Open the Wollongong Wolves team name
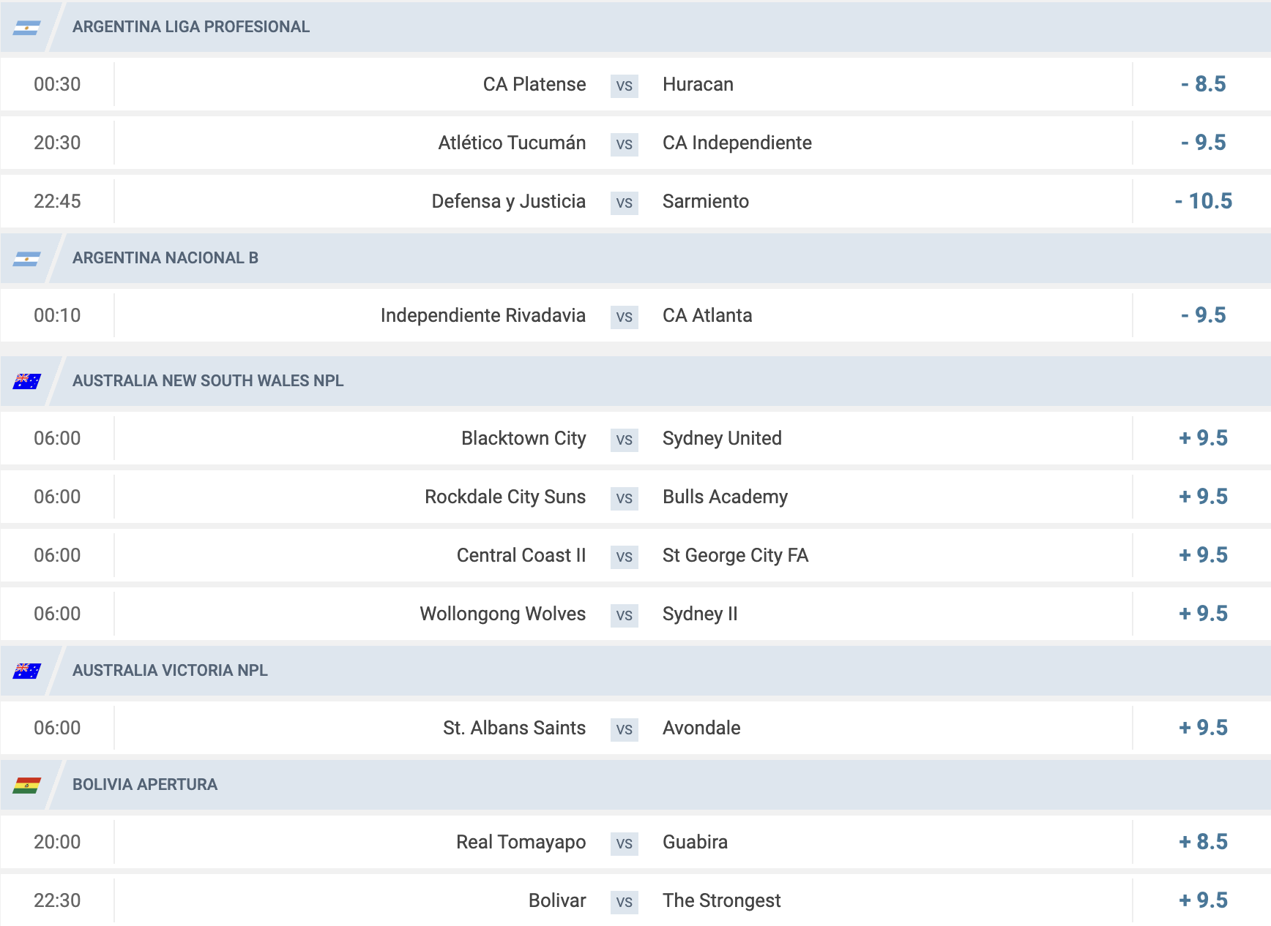Viewport: 1271px width, 926px height. pyautogui.click(x=502, y=614)
